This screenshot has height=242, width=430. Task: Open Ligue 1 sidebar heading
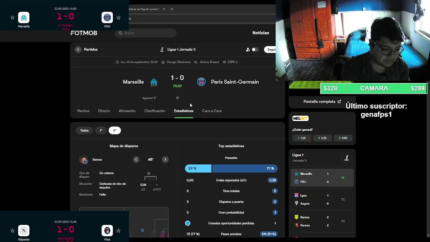pos(298,155)
